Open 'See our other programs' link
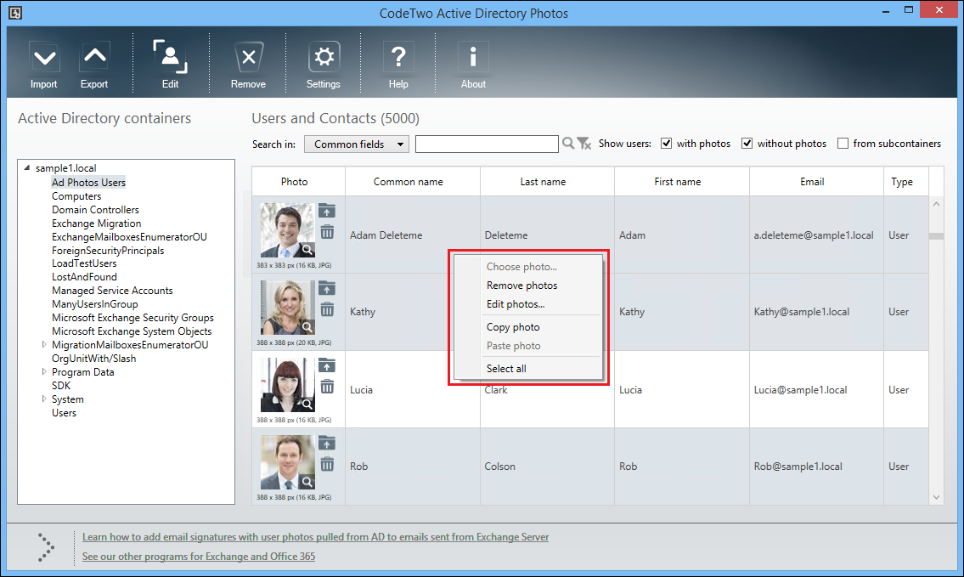This screenshot has height=577, width=964. 199,557
